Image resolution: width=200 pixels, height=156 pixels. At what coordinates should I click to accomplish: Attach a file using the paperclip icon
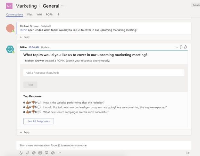click(x=28, y=153)
